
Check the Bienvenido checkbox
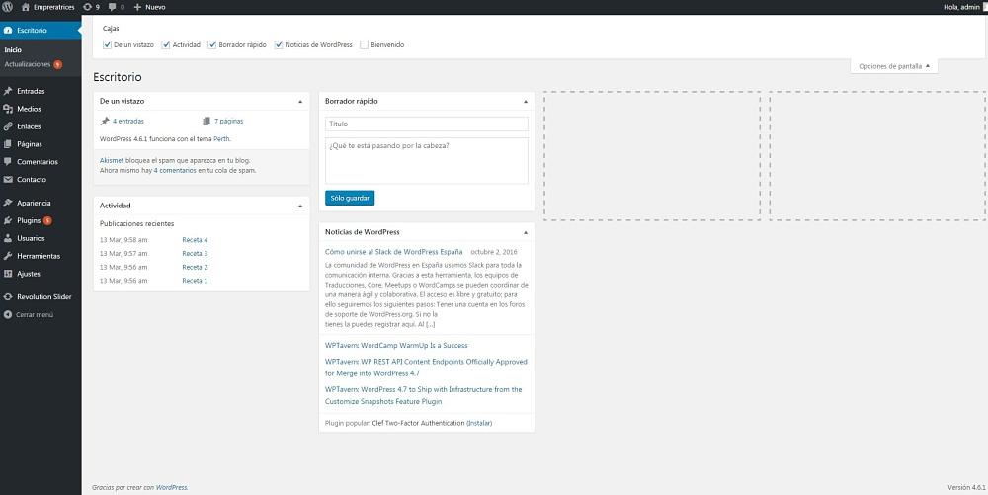pyautogui.click(x=365, y=45)
